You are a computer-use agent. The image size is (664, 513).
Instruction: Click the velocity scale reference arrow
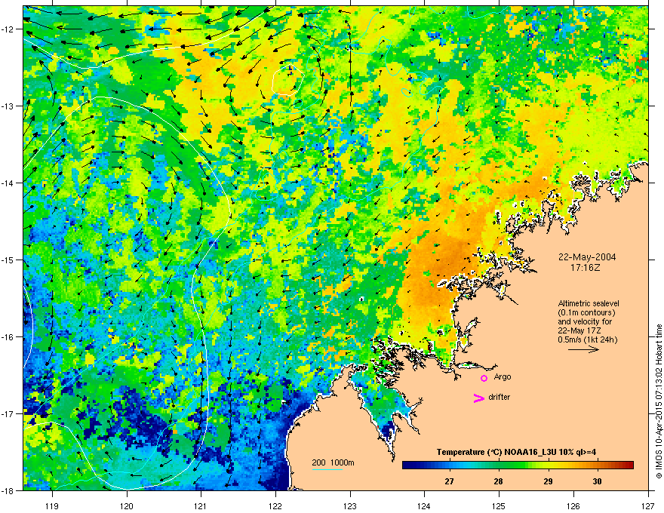click(x=583, y=349)
